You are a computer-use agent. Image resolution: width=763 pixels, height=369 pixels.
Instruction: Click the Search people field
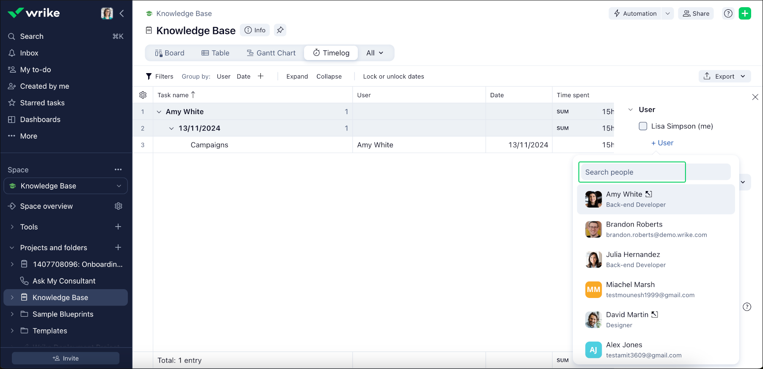(632, 172)
